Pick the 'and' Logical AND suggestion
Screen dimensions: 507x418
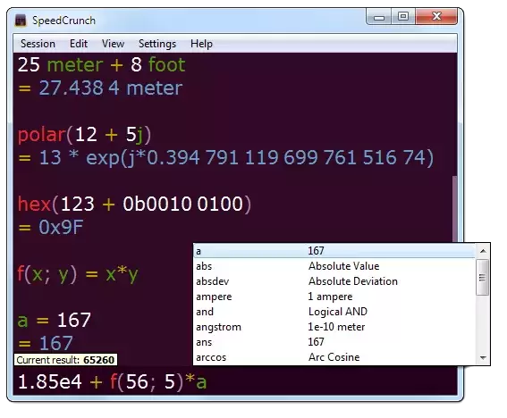coord(334,312)
